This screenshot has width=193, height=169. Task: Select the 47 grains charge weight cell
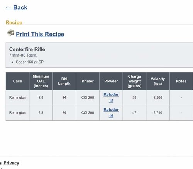click(x=134, y=113)
